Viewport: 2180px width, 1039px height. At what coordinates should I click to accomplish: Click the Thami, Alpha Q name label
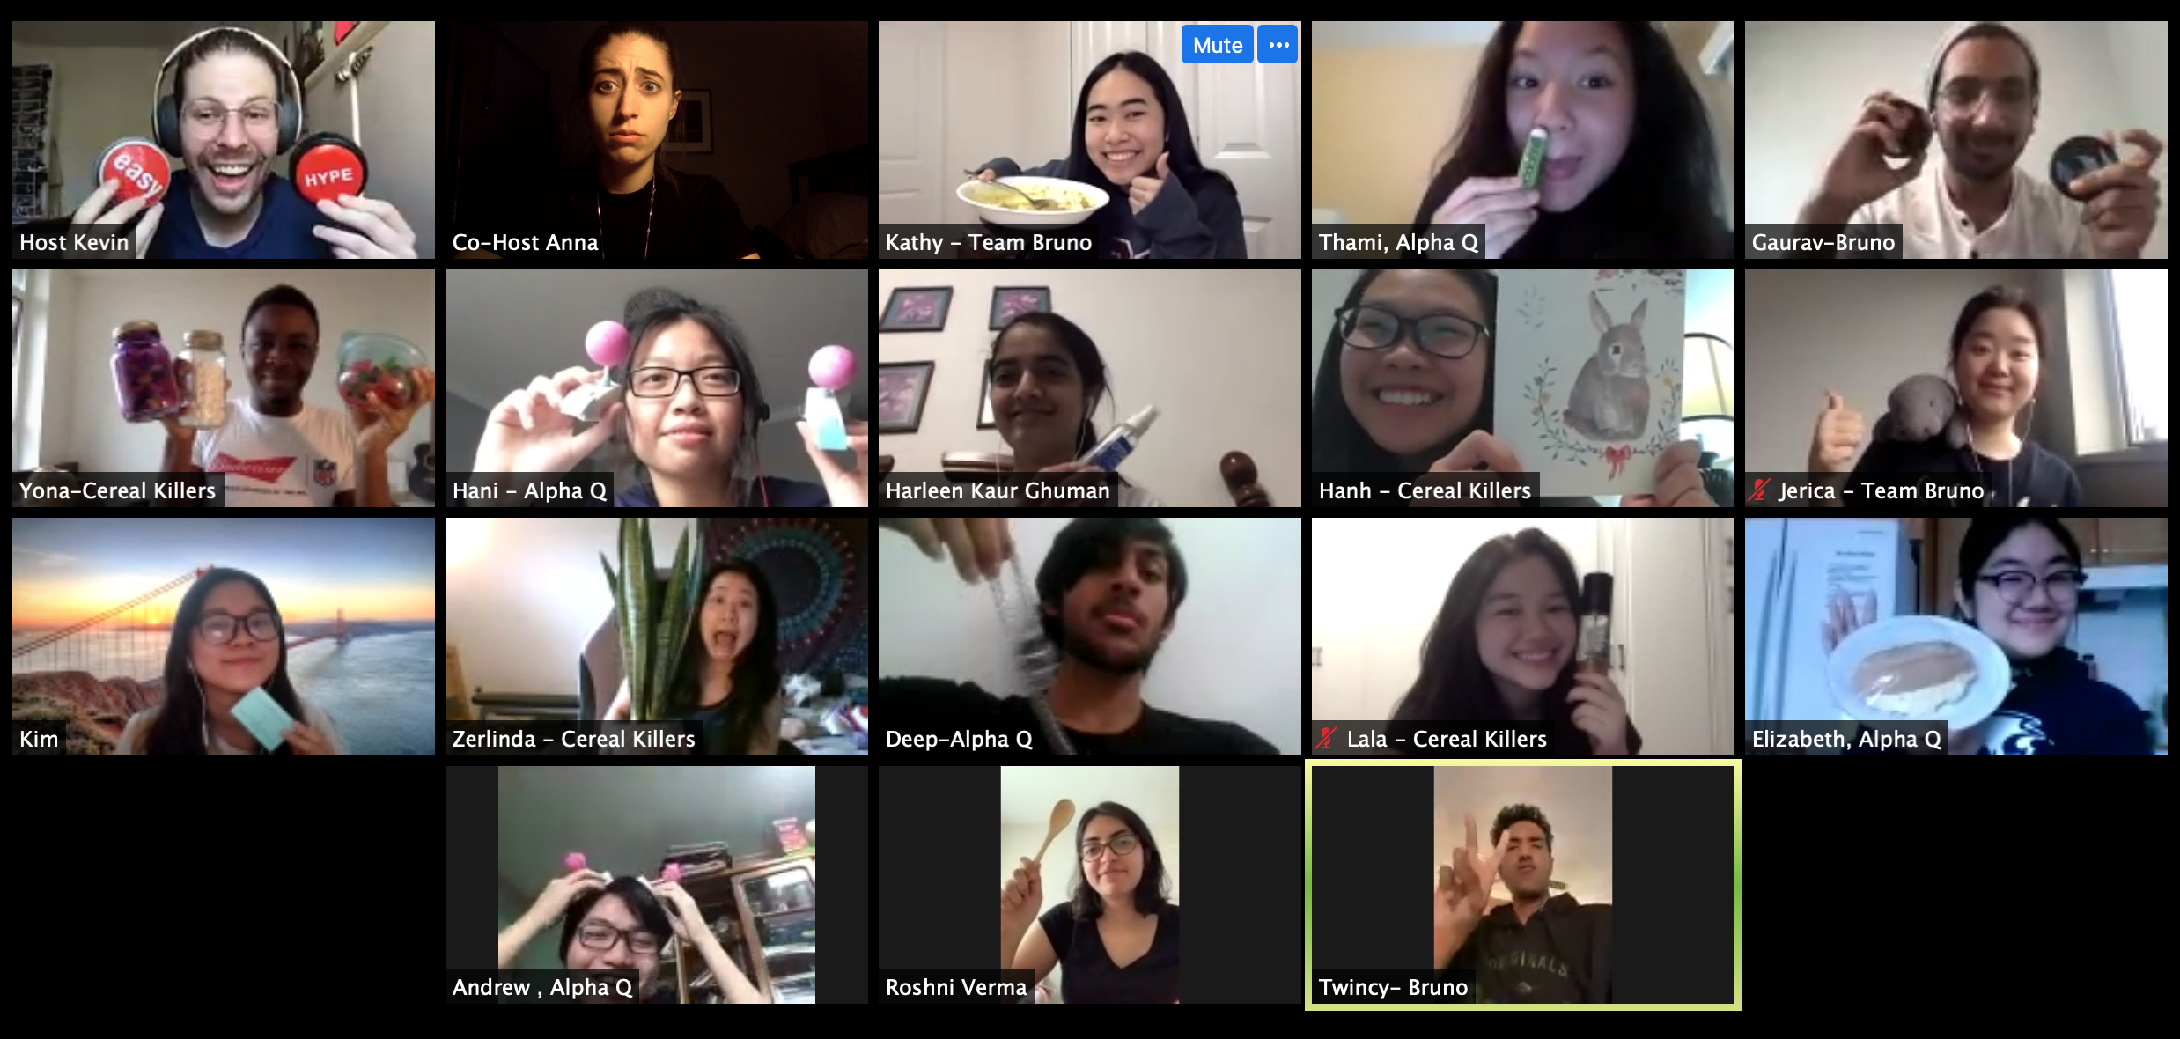click(1398, 242)
